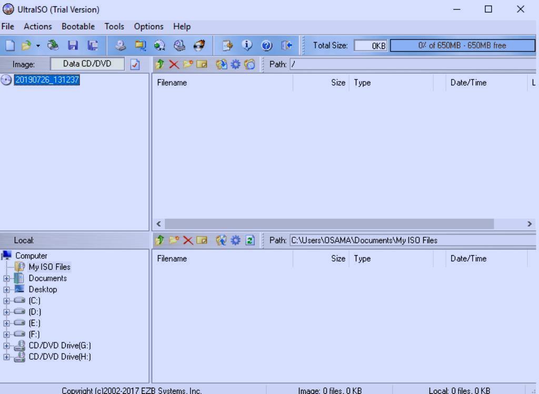Click the local pane red X Delete icon
This screenshot has width=539, height=394.
coord(188,240)
